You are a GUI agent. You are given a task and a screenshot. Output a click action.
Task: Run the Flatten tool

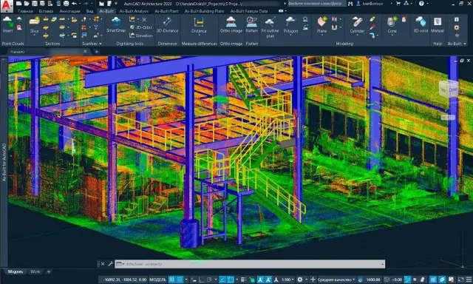point(251,25)
